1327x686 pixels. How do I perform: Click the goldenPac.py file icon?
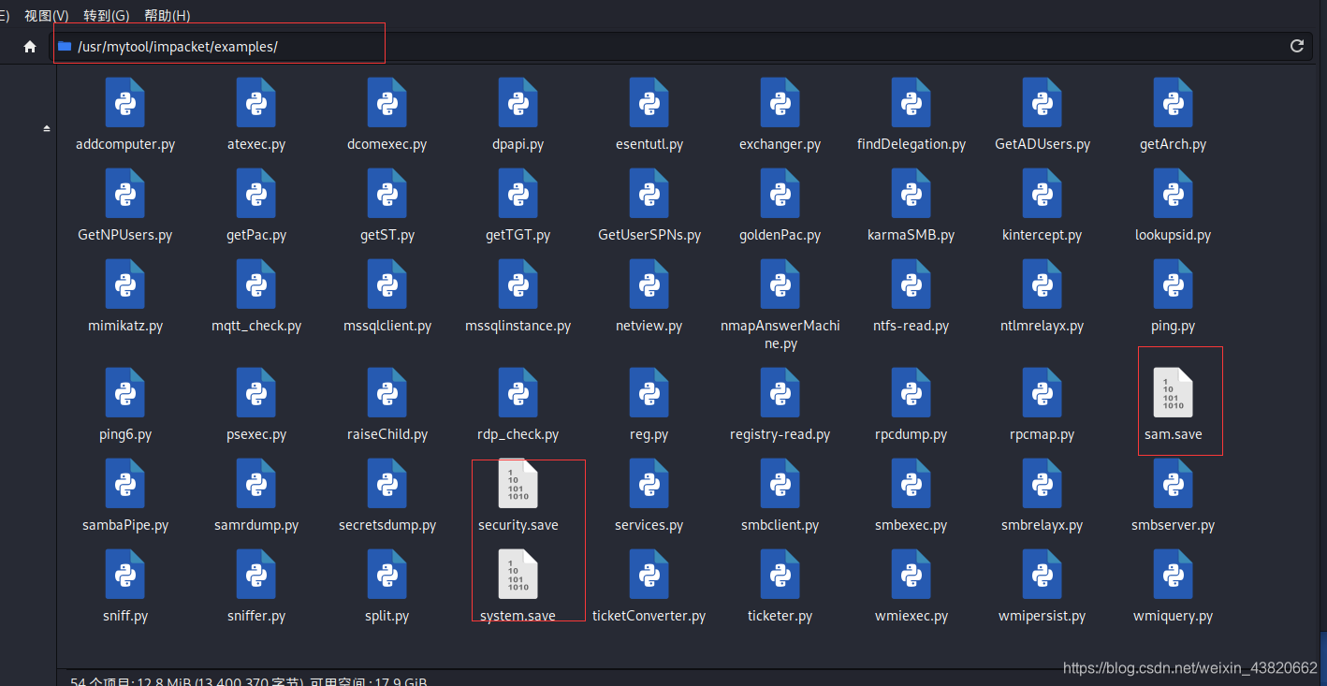click(x=780, y=194)
